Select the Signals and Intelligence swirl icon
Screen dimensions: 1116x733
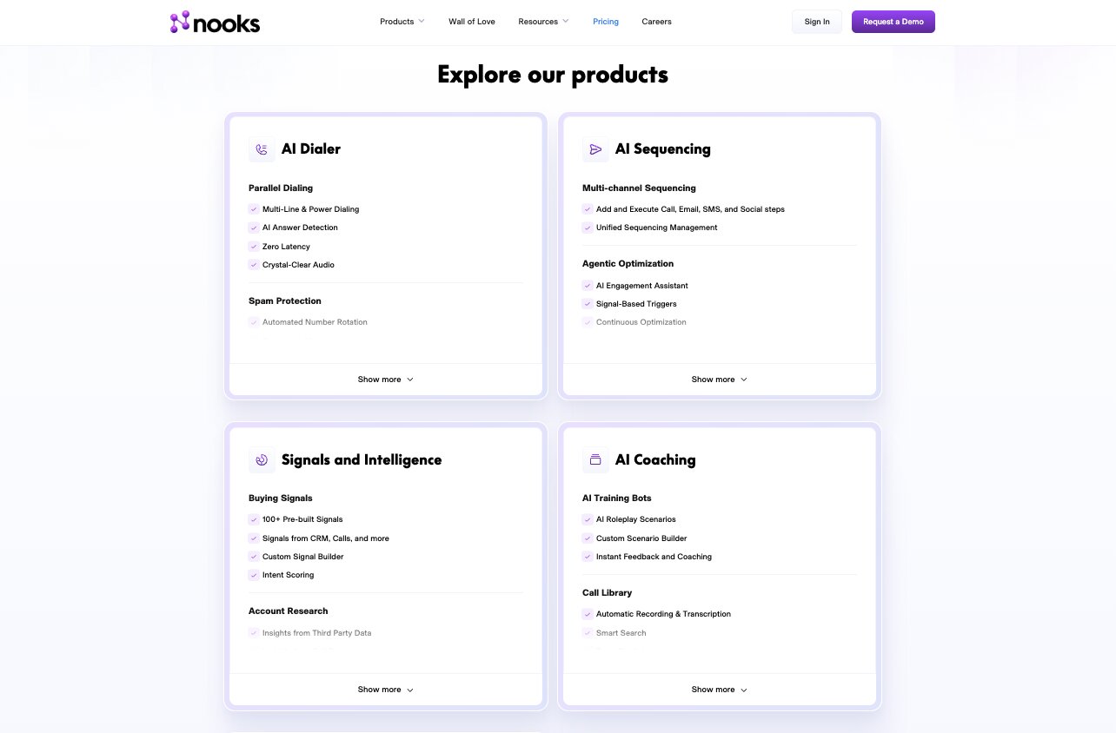tap(262, 460)
